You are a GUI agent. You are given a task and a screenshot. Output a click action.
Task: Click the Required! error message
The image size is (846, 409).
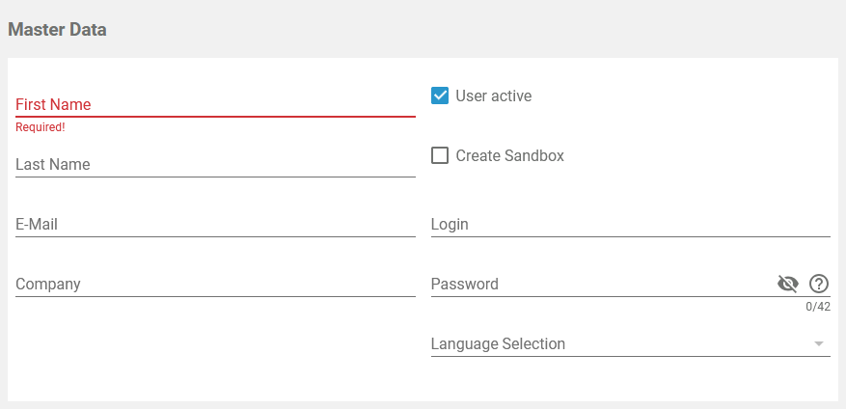pos(41,127)
